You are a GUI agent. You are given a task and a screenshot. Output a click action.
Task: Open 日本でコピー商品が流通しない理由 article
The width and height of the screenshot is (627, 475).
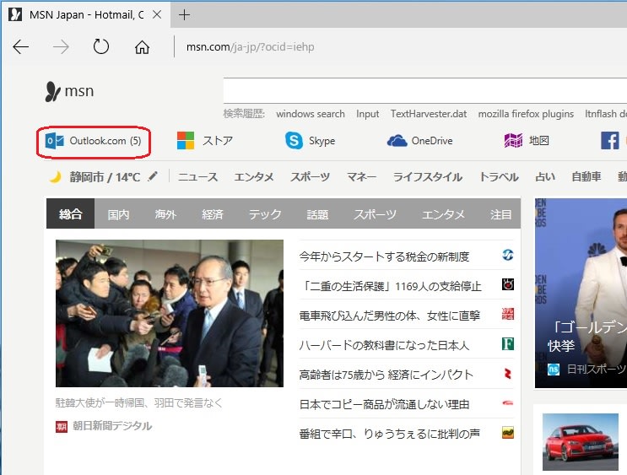click(x=384, y=404)
